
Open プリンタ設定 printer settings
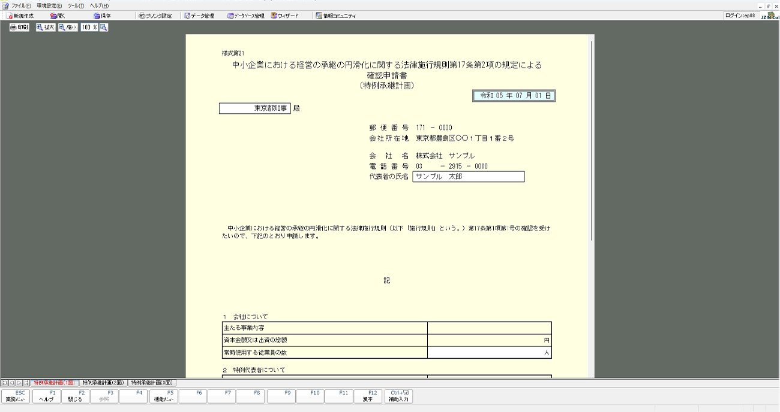coord(155,16)
